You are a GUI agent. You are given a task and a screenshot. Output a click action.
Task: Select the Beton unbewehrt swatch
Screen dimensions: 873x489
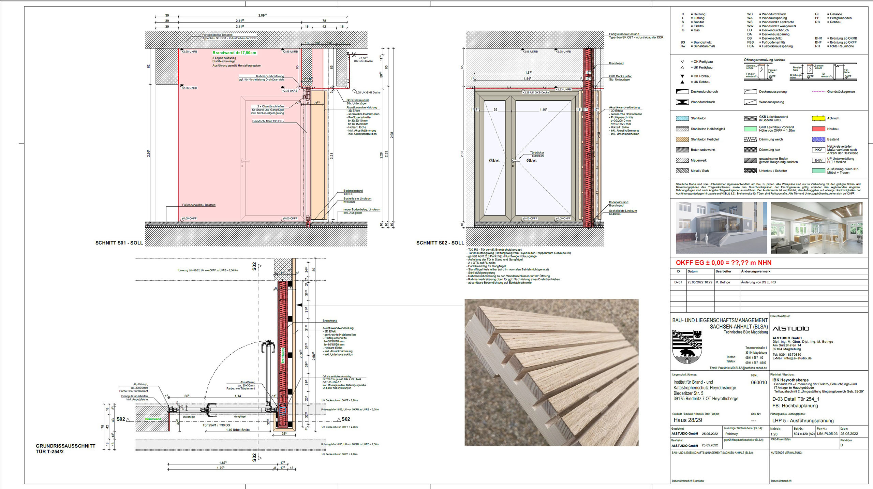pos(682,150)
